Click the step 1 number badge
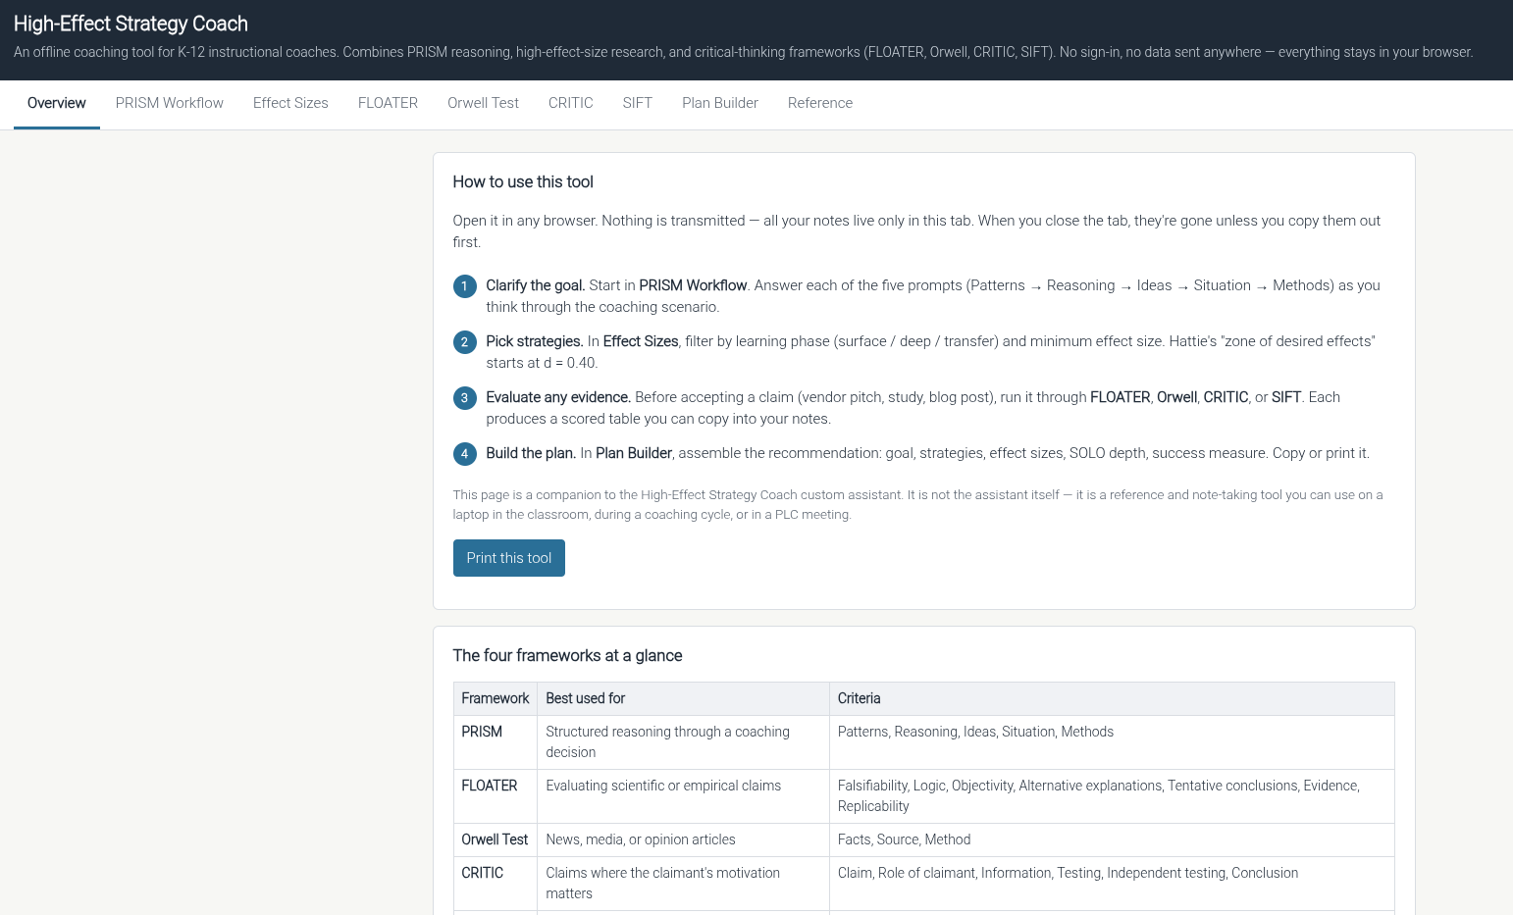The height and width of the screenshot is (915, 1513). click(464, 286)
